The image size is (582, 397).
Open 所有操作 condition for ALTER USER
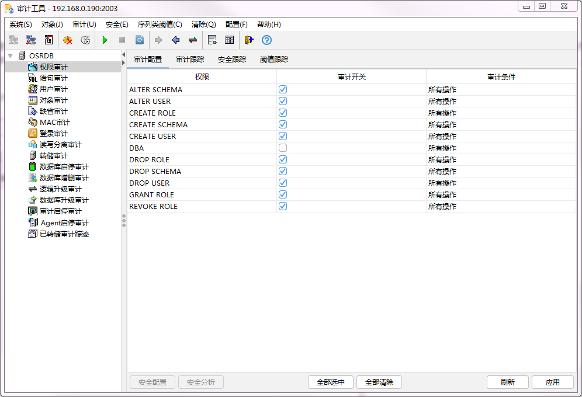click(x=442, y=101)
